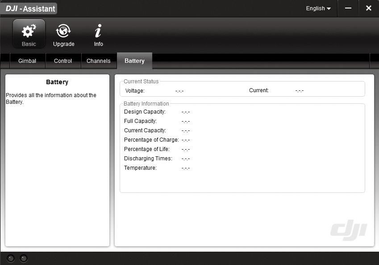Open the Upgrade section
This screenshot has width=379, height=265.
click(x=63, y=35)
